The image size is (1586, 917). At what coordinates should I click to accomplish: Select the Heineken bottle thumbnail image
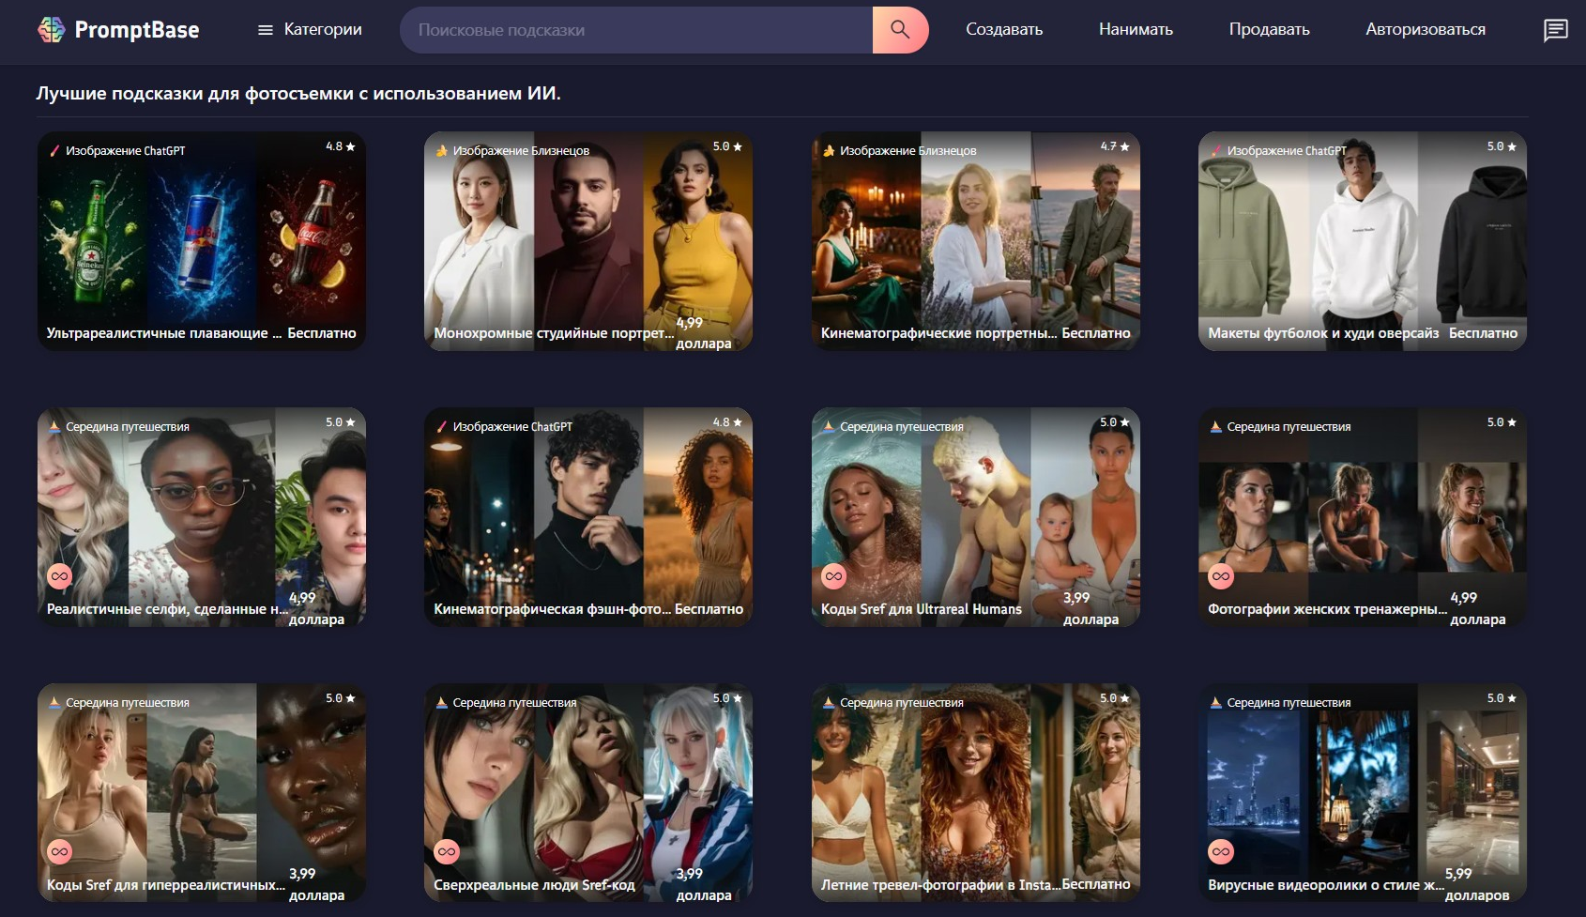[x=92, y=241]
